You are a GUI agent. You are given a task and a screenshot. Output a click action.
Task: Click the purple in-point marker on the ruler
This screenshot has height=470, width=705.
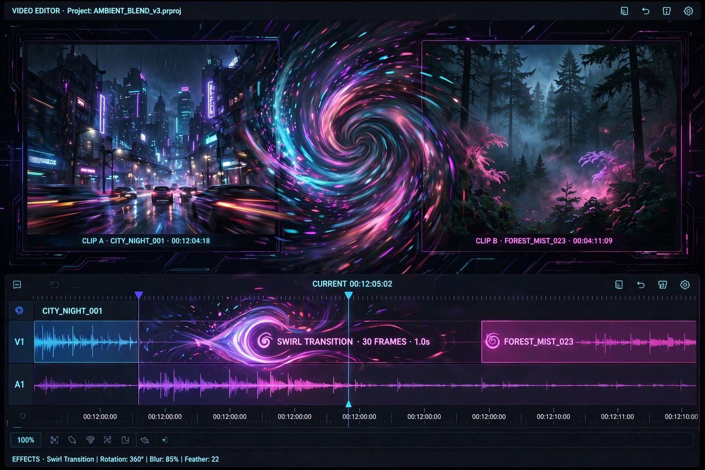coord(138,295)
